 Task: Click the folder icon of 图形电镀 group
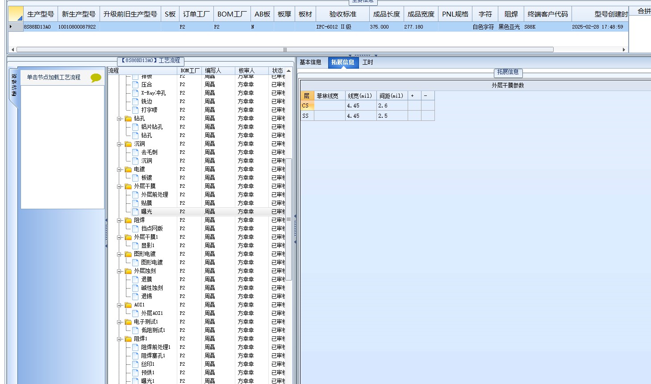click(x=128, y=254)
